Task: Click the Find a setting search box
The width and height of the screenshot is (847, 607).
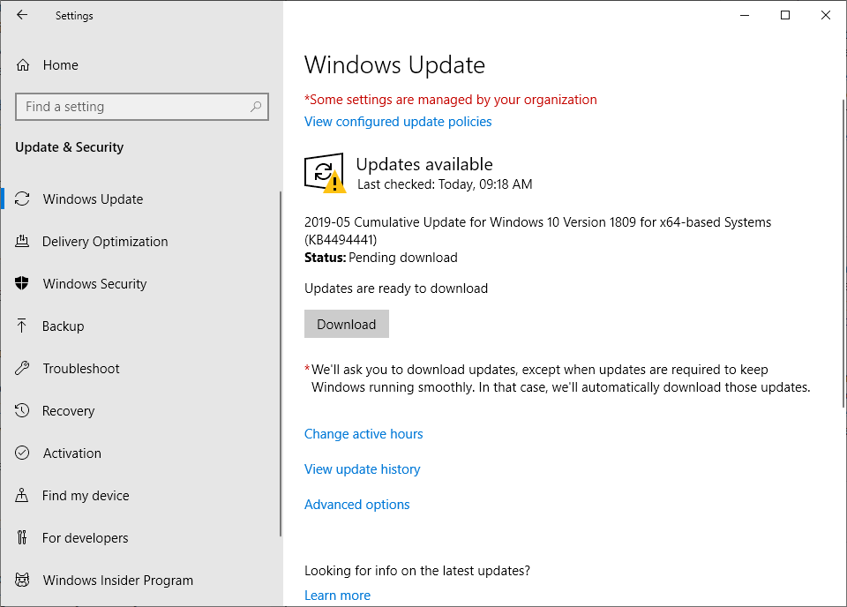Action: (141, 107)
